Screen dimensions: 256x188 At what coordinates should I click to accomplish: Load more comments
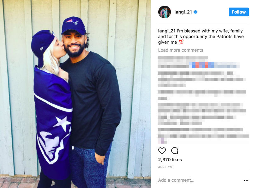click(181, 50)
